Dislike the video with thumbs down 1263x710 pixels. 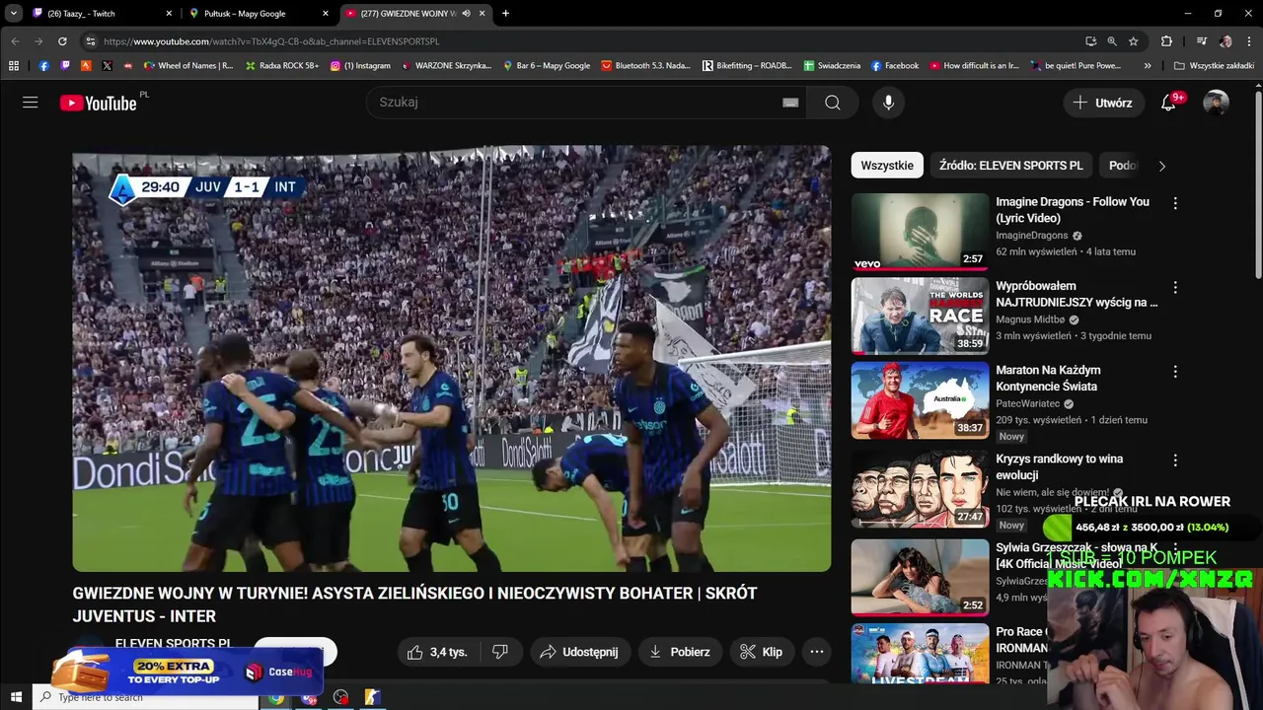point(500,652)
